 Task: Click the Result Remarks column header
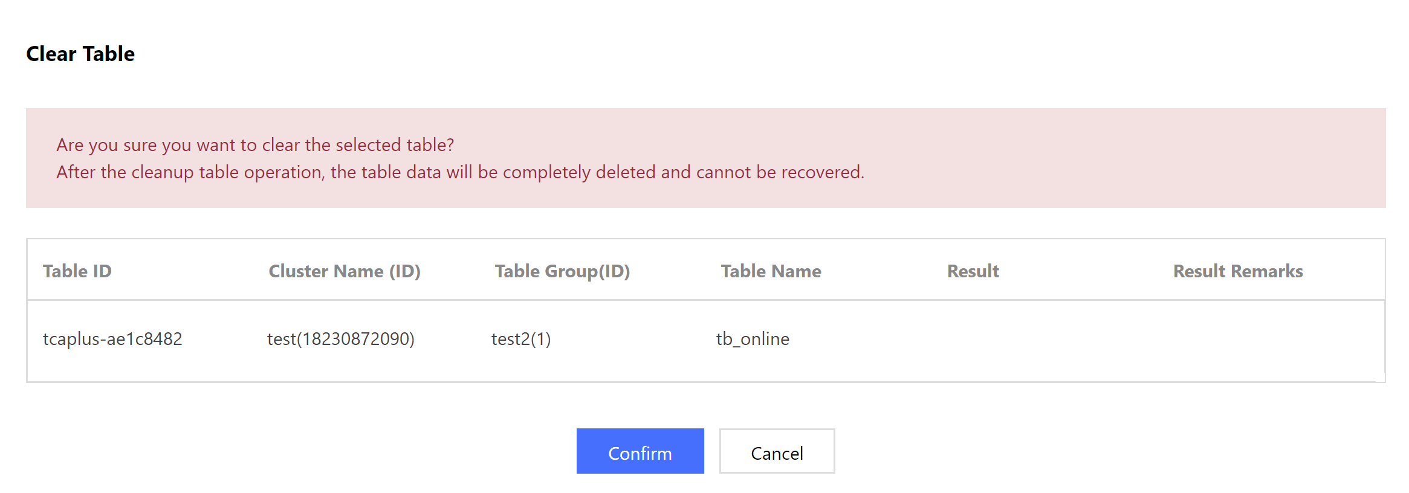(x=1237, y=271)
